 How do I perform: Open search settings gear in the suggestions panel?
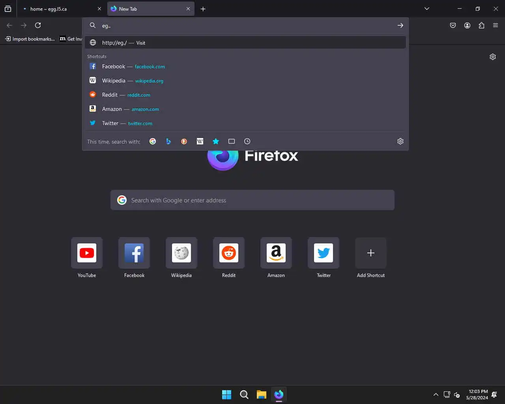pyautogui.click(x=400, y=141)
